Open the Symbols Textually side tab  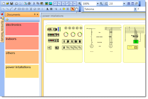coord(2,30)
